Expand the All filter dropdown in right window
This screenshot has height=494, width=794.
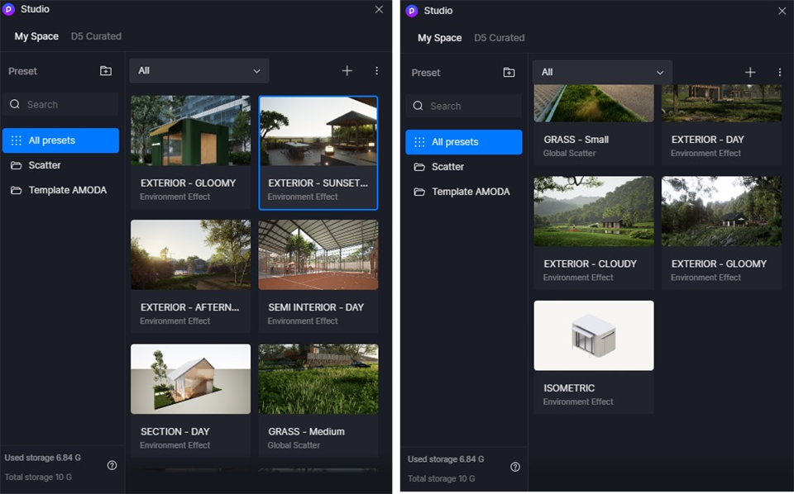[602, 73]
